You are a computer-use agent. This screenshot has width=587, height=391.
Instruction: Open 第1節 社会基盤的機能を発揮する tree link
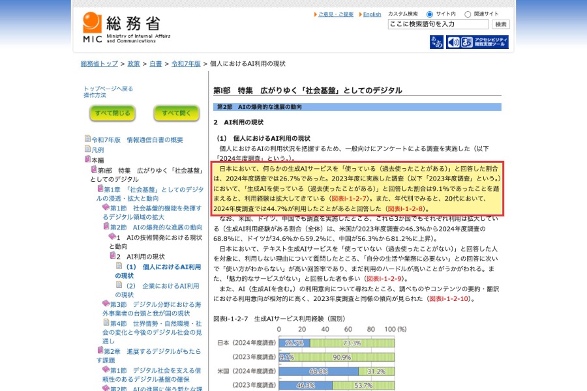click(152, 212)
